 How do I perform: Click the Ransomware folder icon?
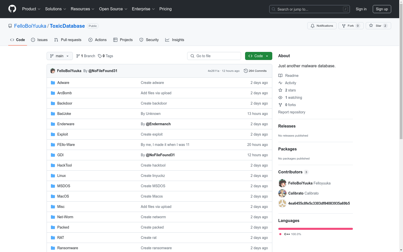(53, 248)
